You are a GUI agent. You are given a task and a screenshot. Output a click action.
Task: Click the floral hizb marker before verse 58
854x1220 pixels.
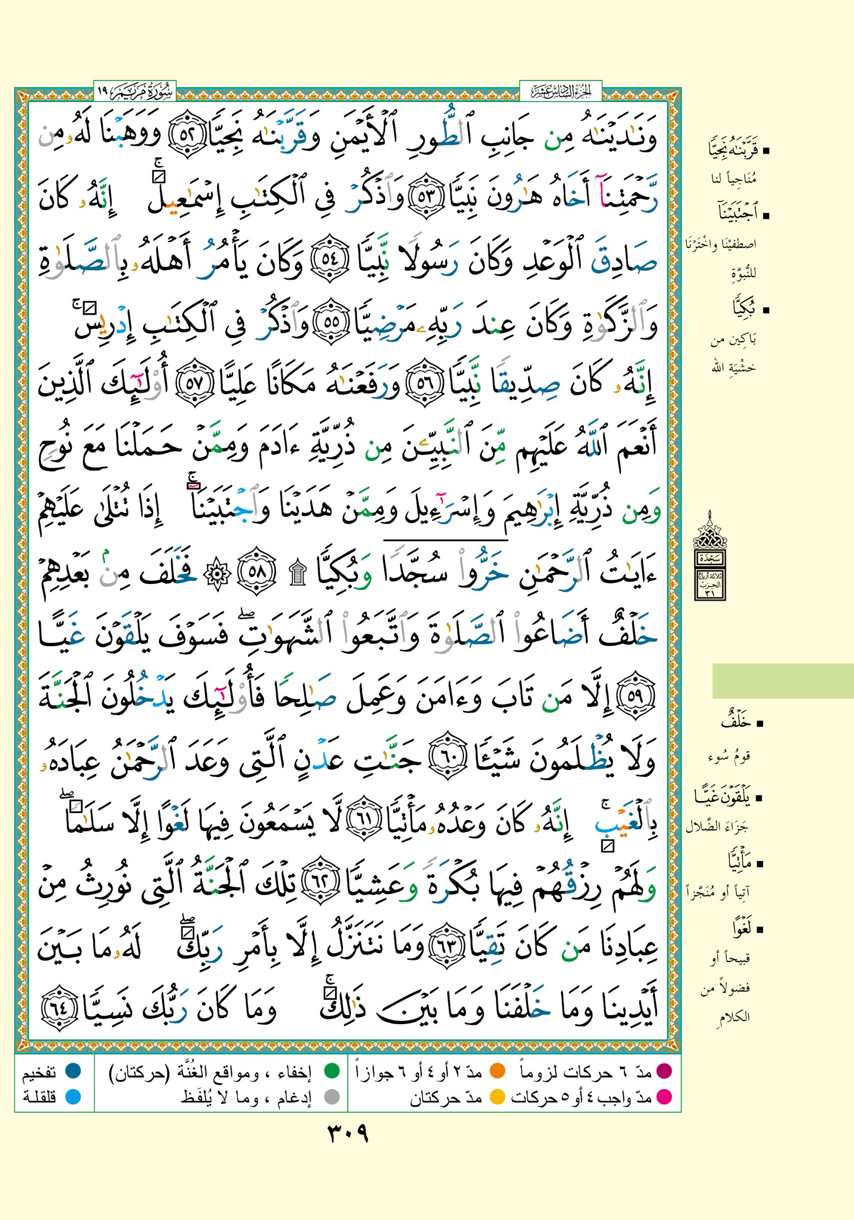click(216, 574)
